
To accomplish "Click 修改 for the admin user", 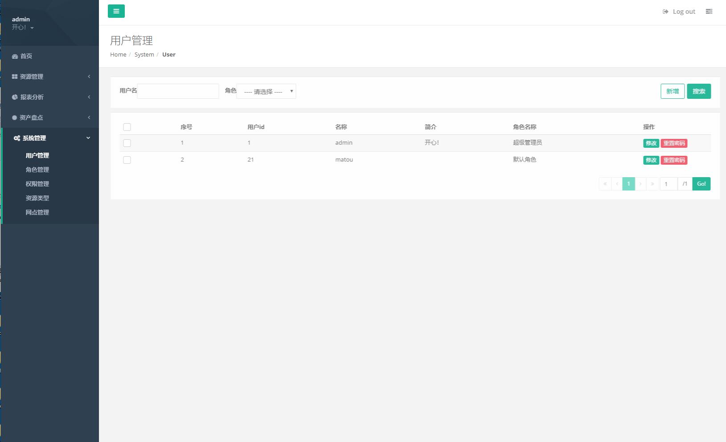I will (x=651, y=143).
